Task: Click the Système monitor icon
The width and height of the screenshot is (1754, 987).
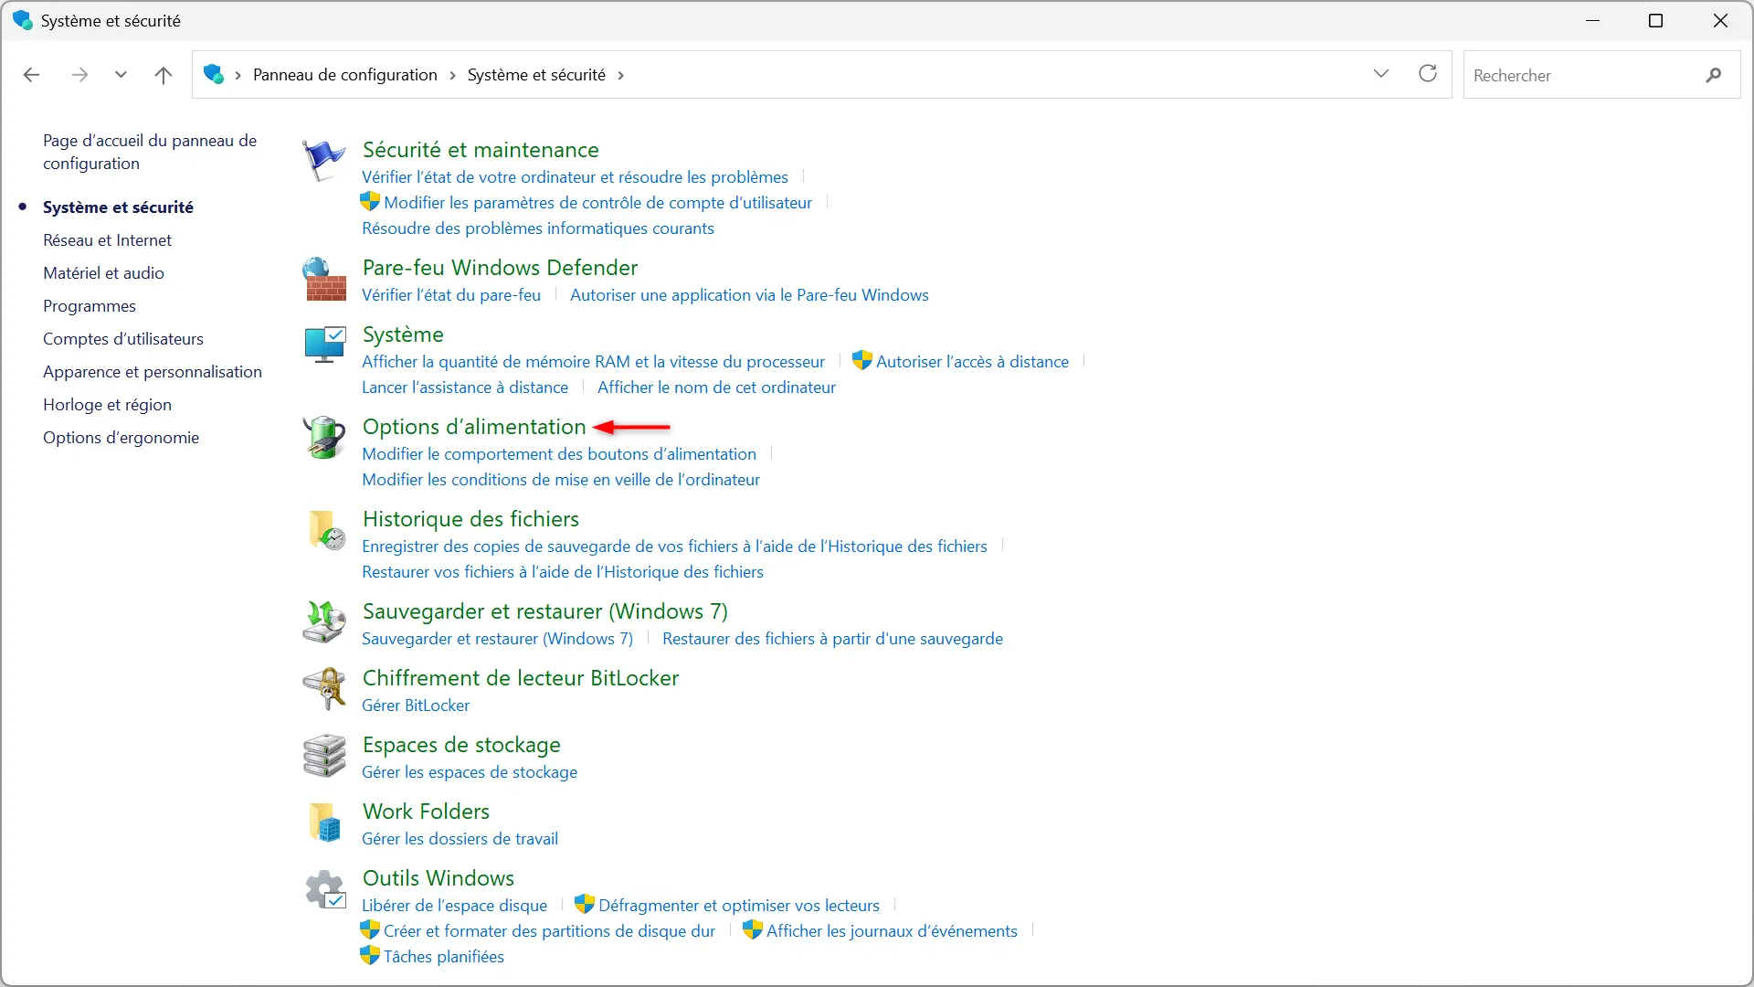Action: (x=324, y=345)
